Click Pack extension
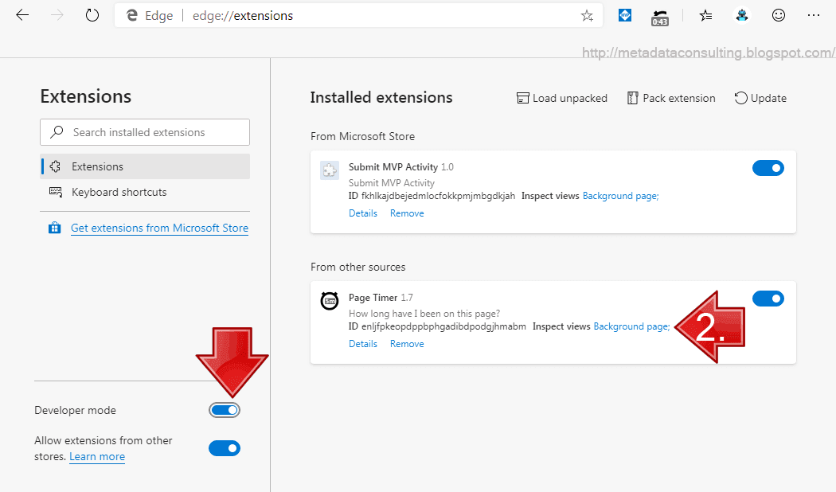Viewport: 836px width, 492px height. tap(671, 98)
